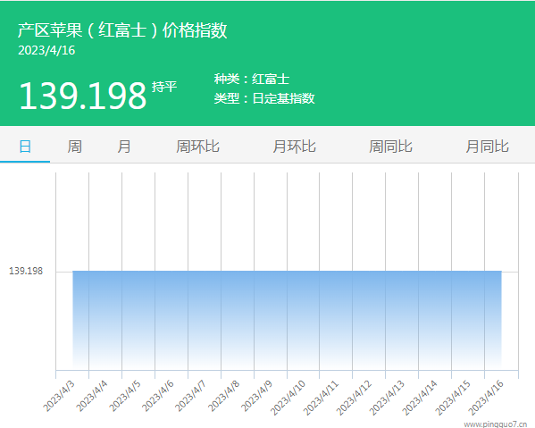Screen dimensions: 535x428
Task: Click the 类型：日定基指数 text
Action: (264, 98)
